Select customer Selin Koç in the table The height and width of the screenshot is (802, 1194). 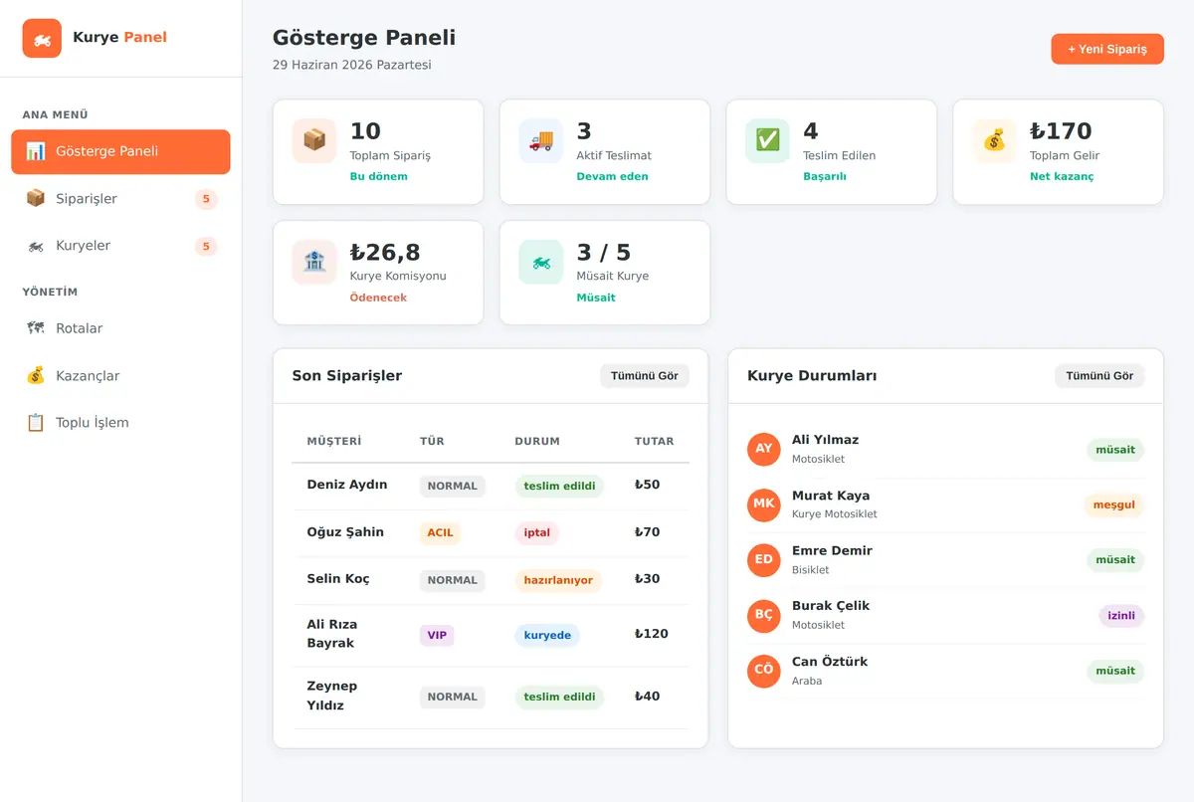338,579
